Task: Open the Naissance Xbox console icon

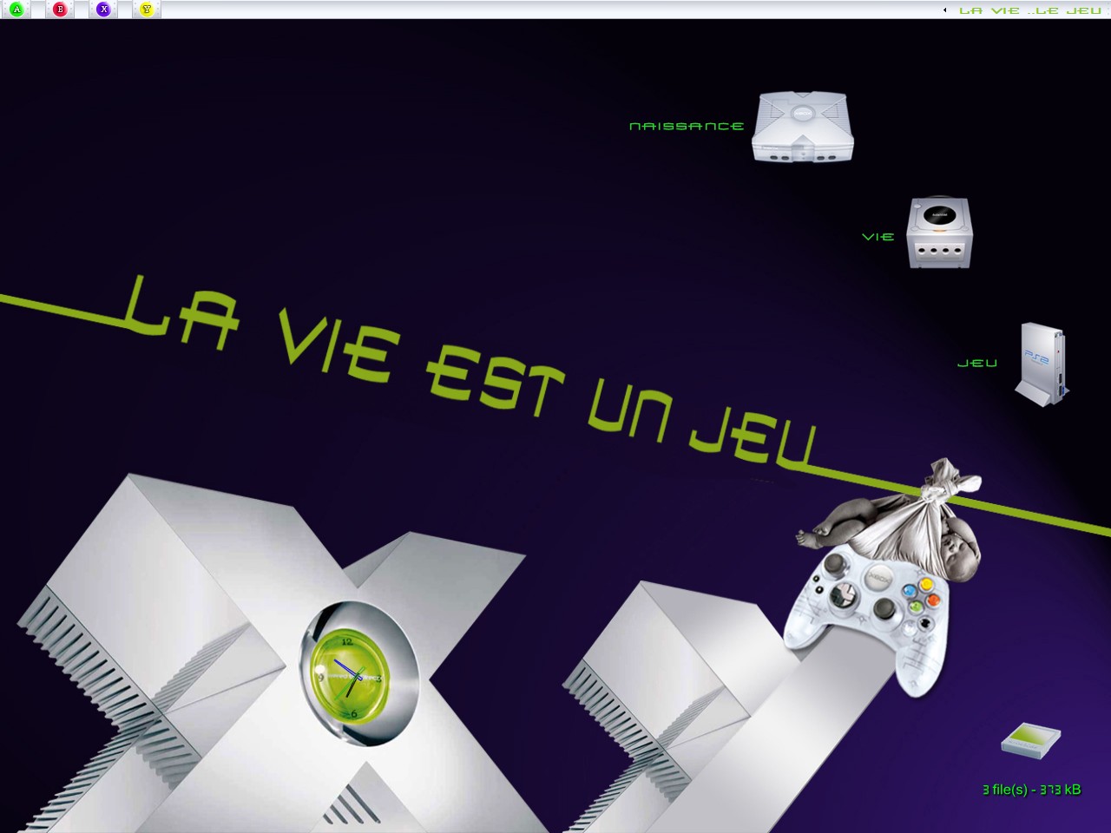Action: click(x=803, y=127)
